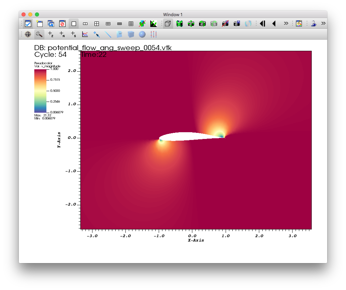346x290 pixels.
Task: Open the paintbrush plots toolbar icon
Action: coord(299,24)
